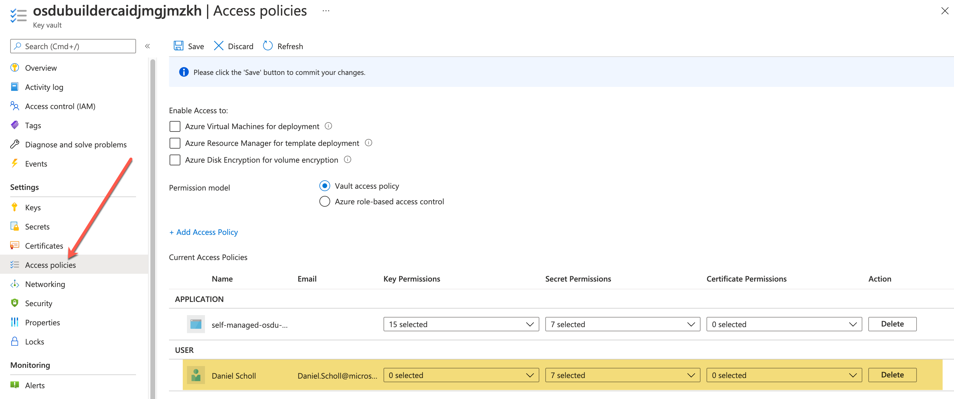The width and height of the screenshot is (954, 399).
Task: Check Azure Resource Manager for template deployment
Action: (175, 143)
